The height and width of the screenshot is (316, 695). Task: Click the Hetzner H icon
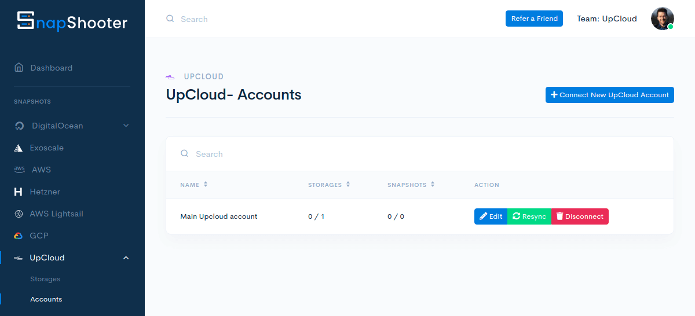19,192
